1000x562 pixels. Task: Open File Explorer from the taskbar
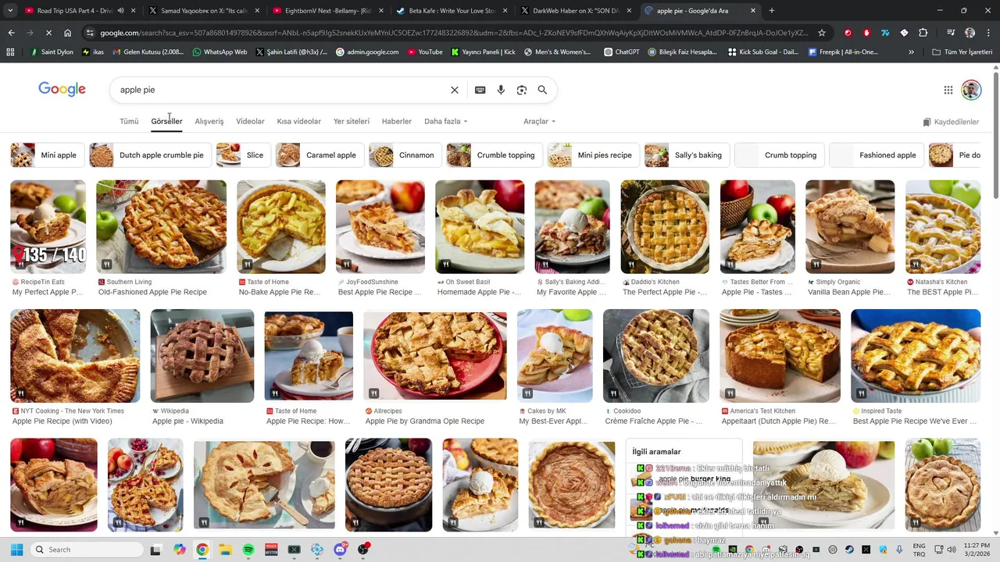tap(225, 550)
